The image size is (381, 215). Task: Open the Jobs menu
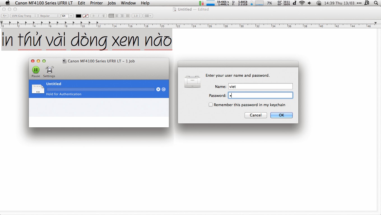[112, 3]
